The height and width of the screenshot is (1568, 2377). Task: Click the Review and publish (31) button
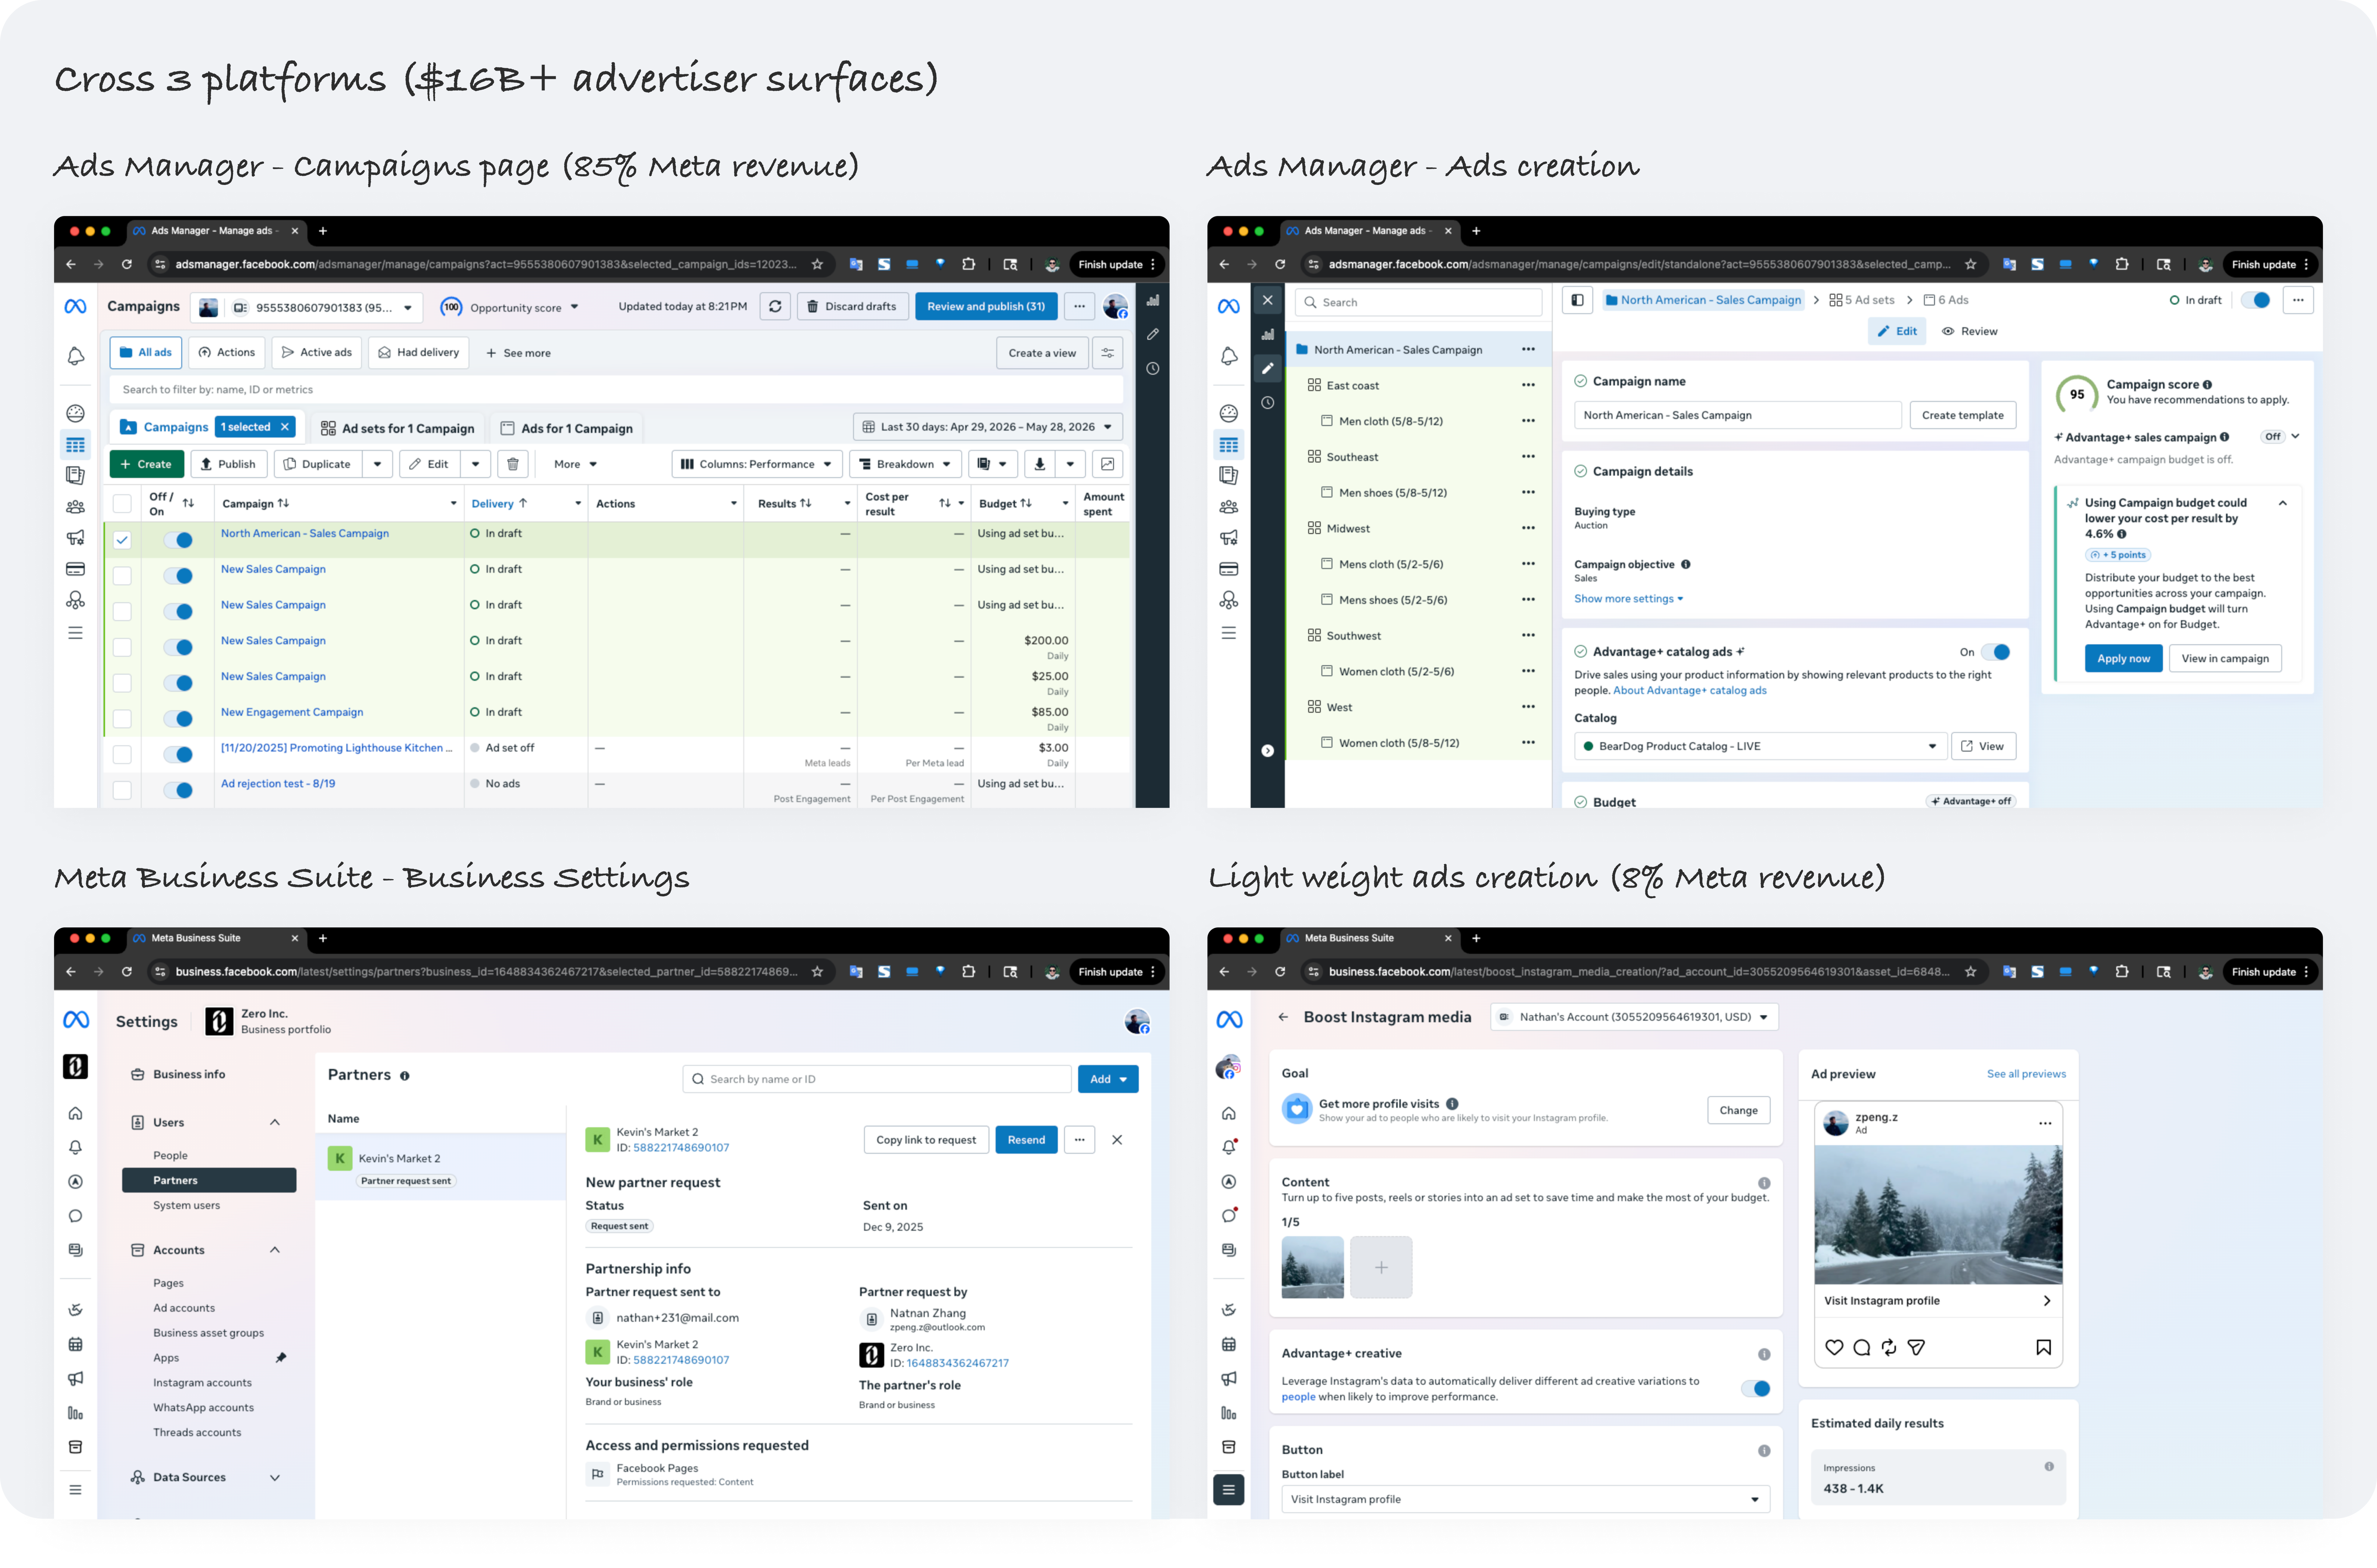tap(986, 307)
